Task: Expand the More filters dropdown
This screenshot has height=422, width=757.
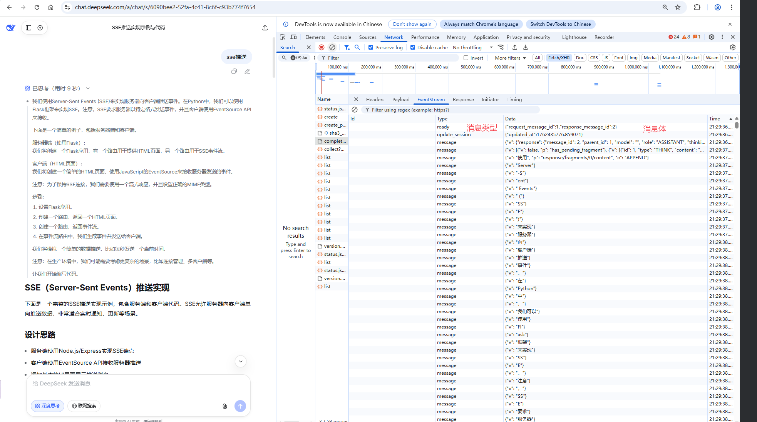Action: [x=510, y=58]
